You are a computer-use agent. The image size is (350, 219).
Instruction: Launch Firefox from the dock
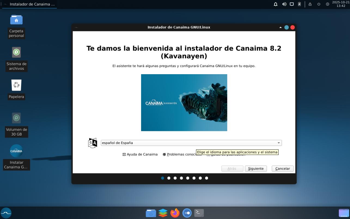175,213
